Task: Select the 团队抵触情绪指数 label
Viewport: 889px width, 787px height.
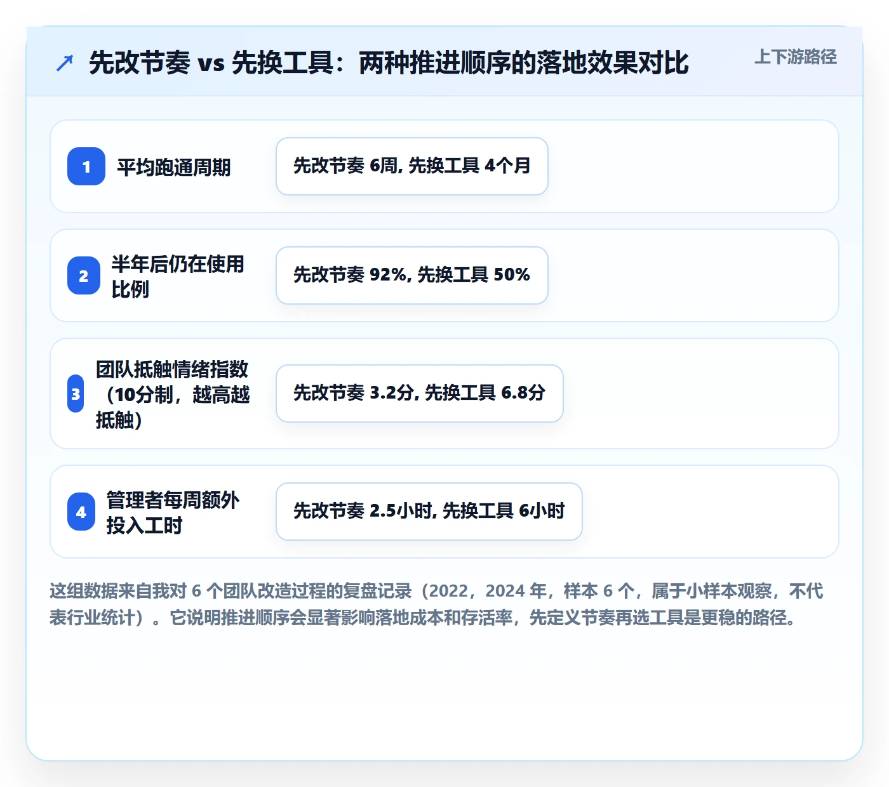Action: click(x=173, y=394)
